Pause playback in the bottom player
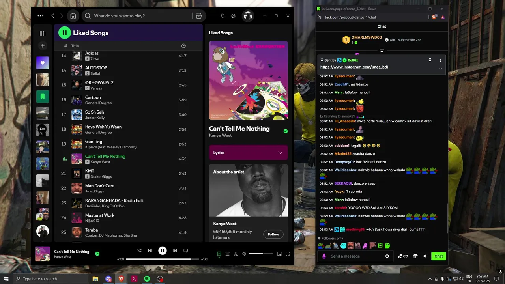Image resolution: width=505 pixels, height=284 pixels. 163,250
